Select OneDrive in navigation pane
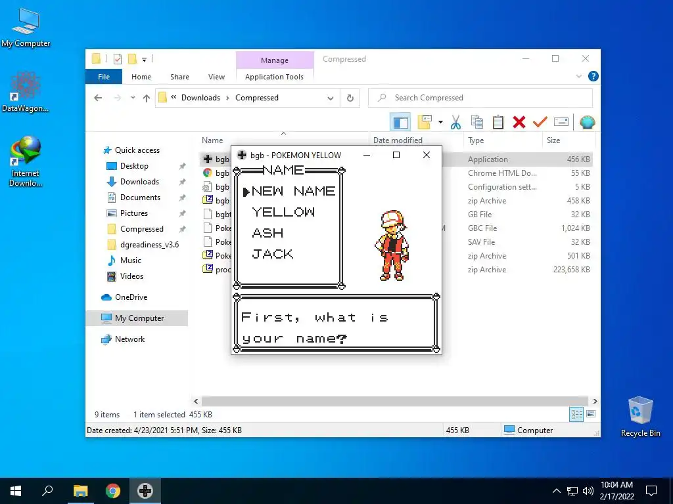This screenshot has height=504, width=673. (x=131, y=297)
